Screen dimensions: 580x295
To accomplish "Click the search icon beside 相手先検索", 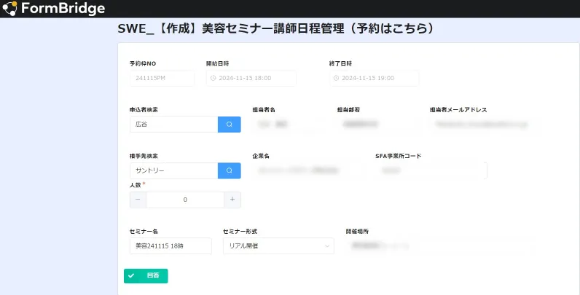I will [229, 170].
